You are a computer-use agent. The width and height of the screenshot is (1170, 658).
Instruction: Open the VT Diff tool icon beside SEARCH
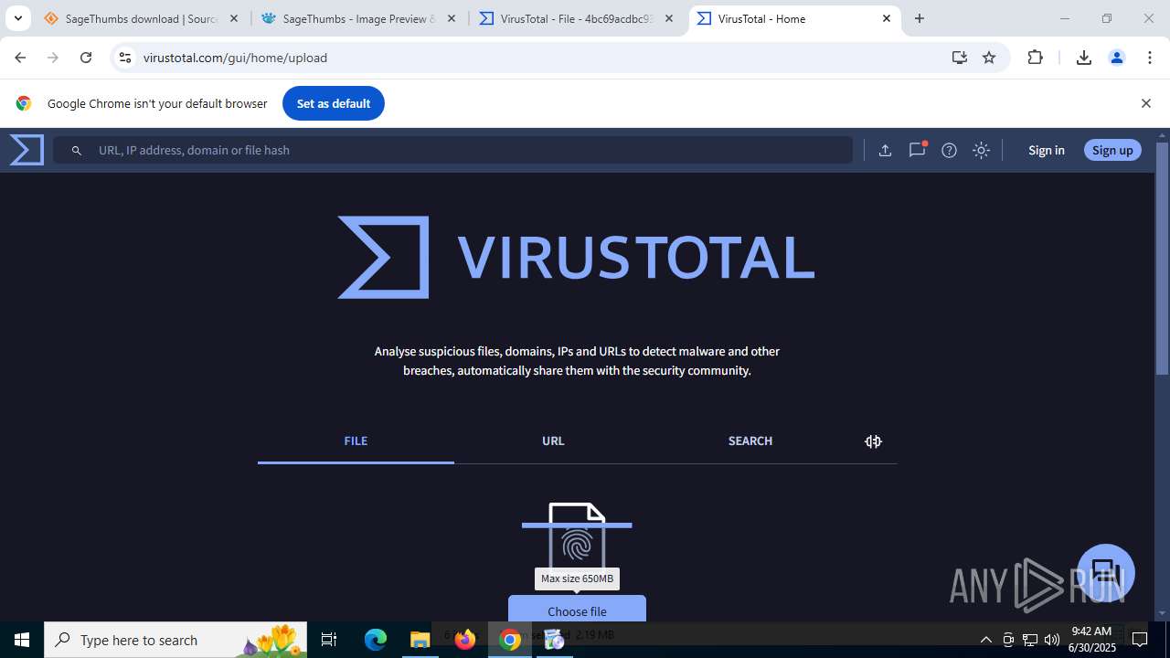(873, 441)
